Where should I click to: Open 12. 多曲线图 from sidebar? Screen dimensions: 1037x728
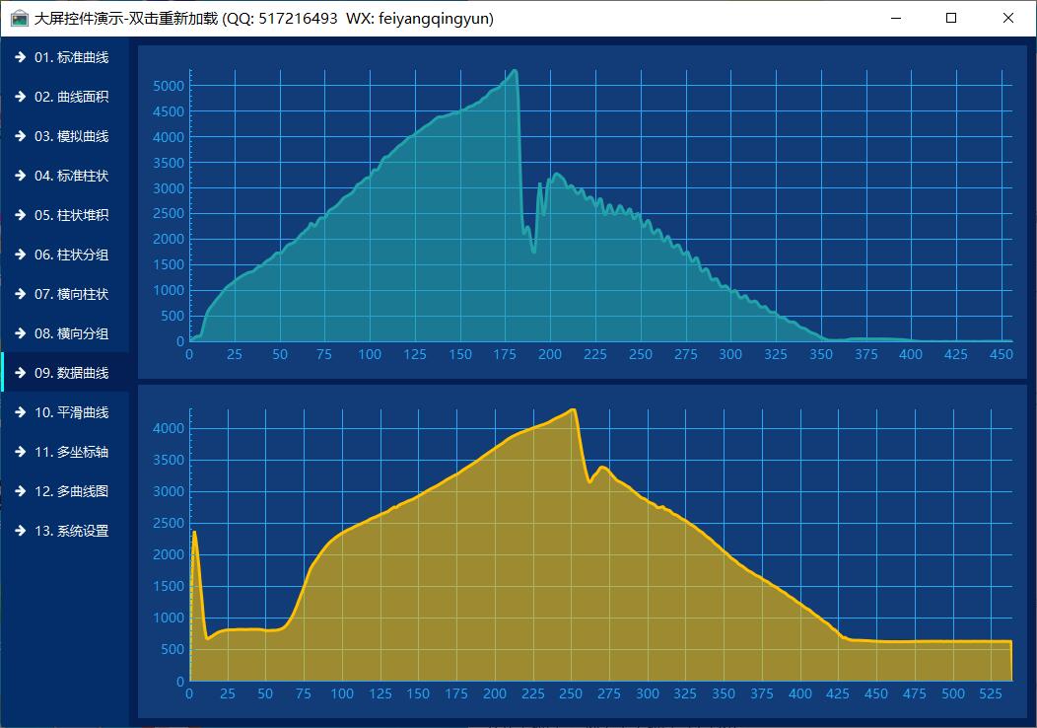tap(71, 491)
